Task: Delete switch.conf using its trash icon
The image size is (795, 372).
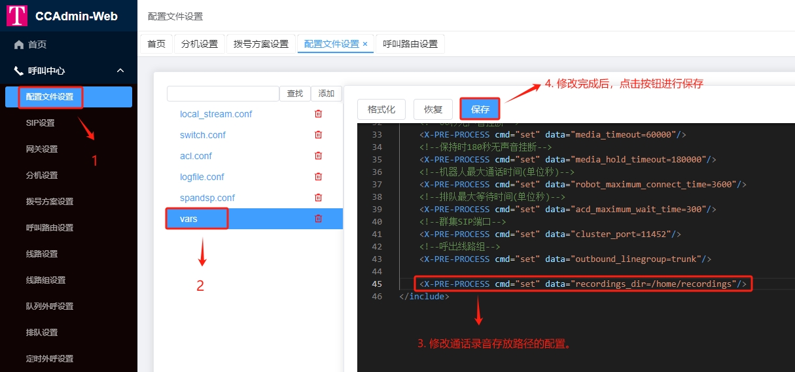Action: click(x=319, y=135)
